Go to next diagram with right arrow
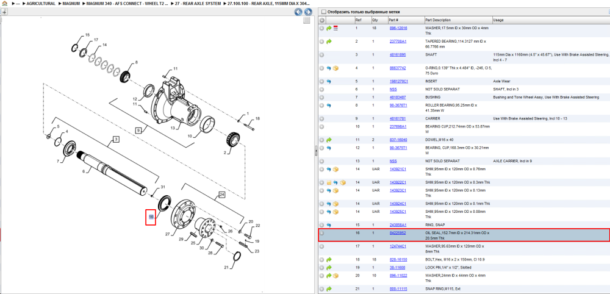The height and width of the screenshot is (294, 610). tap(307, 12)
